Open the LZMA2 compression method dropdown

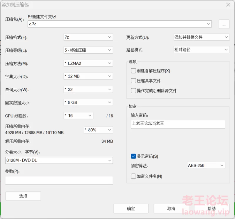pos(88,63)
